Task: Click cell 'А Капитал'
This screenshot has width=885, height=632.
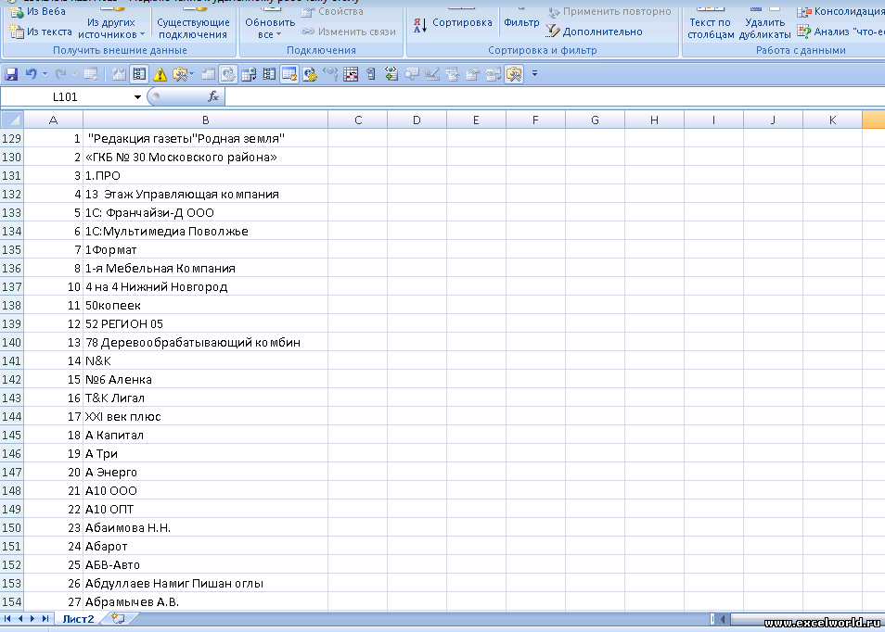Action: tap(205, 436)
